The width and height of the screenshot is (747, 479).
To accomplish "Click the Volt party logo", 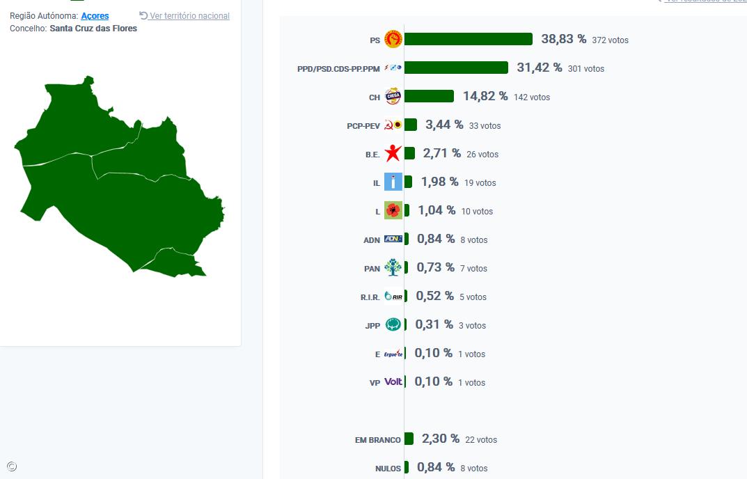I will (393, 382).
